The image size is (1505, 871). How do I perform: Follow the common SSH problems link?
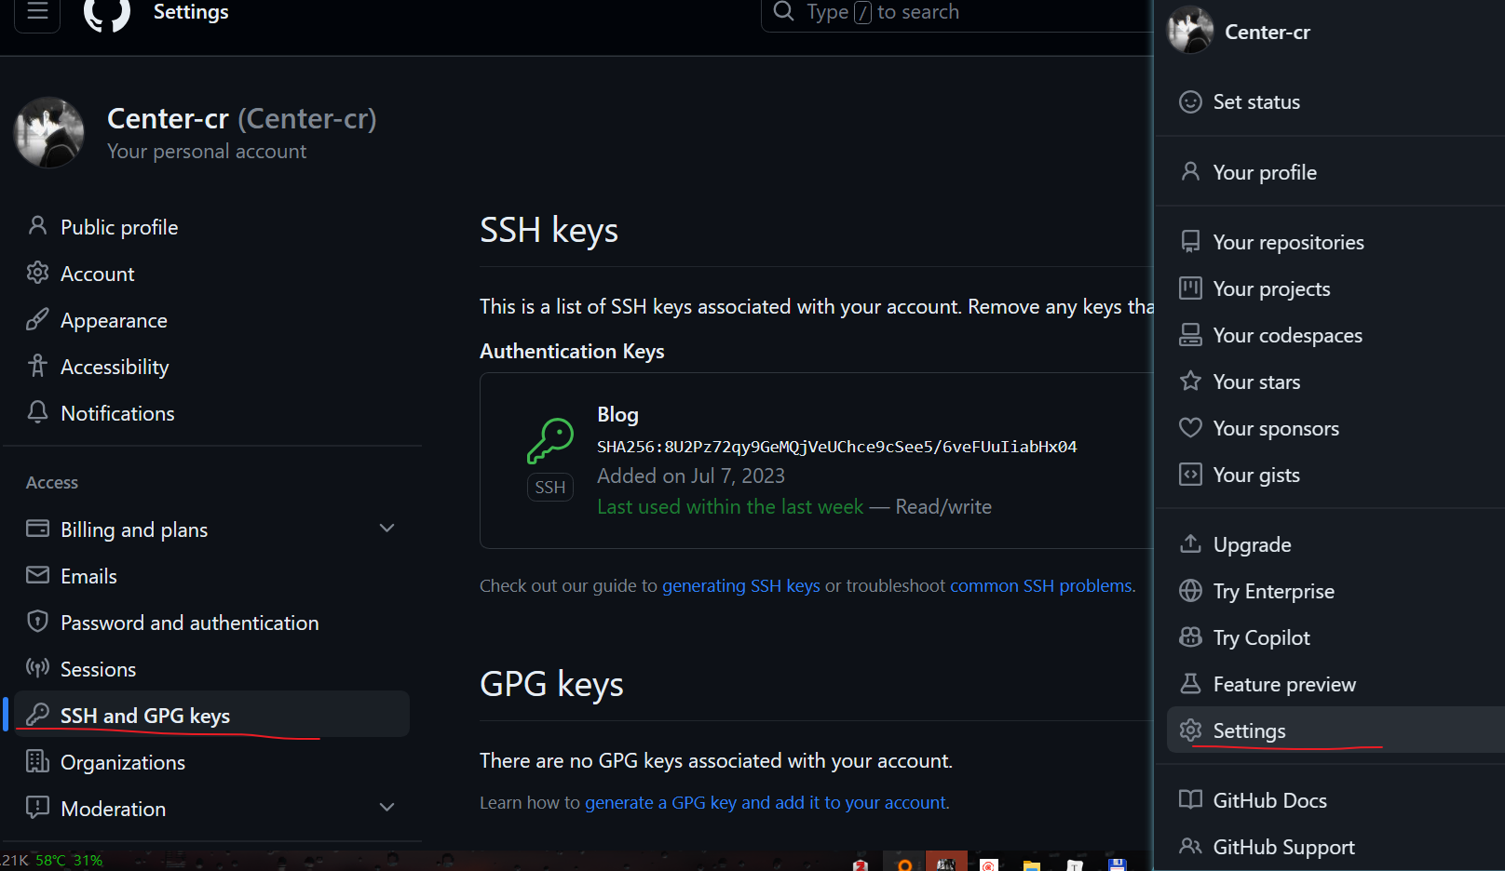(1041, 585)
